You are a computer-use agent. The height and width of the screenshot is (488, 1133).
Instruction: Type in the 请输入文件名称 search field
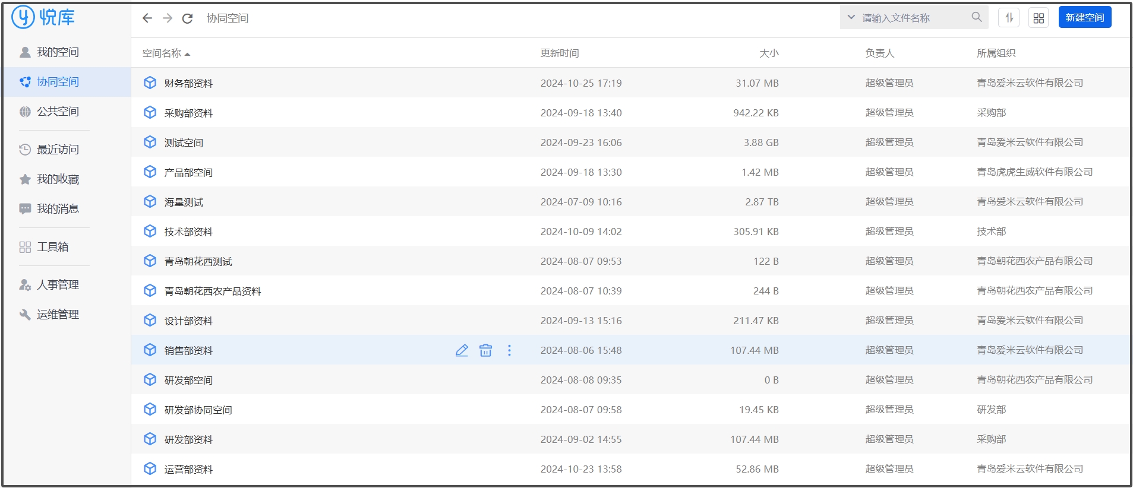pos(912,18)
